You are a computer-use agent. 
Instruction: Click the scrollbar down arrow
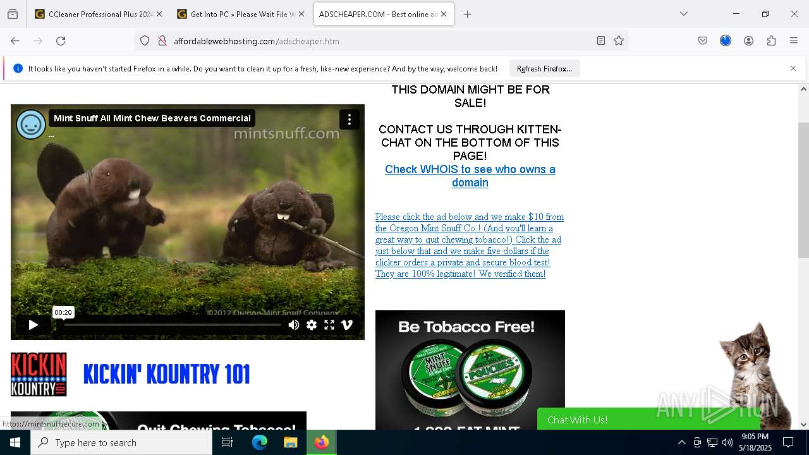tap(803, 425)
